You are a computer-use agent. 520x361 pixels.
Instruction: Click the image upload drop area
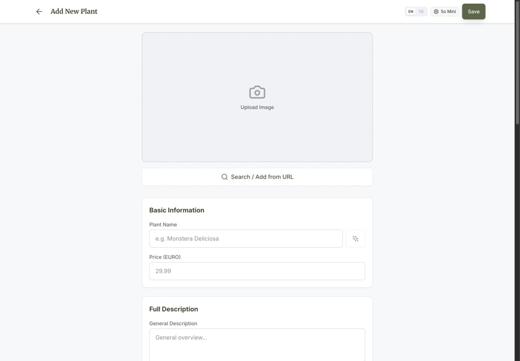pyautogui.click(x=257, y=97)
